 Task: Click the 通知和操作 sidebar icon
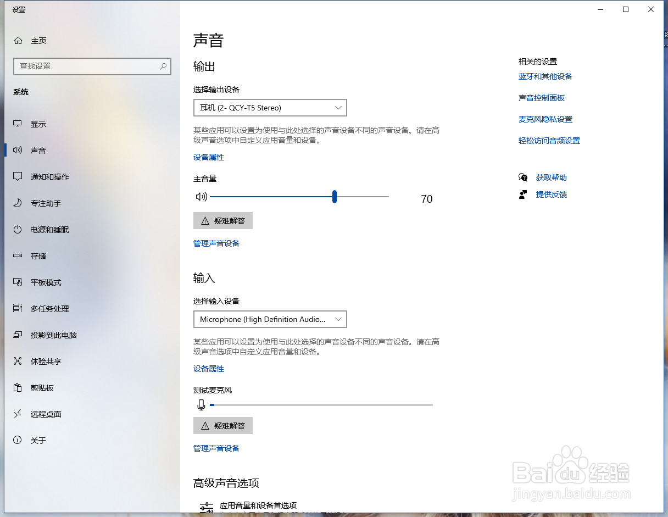[x=17, y=176]
